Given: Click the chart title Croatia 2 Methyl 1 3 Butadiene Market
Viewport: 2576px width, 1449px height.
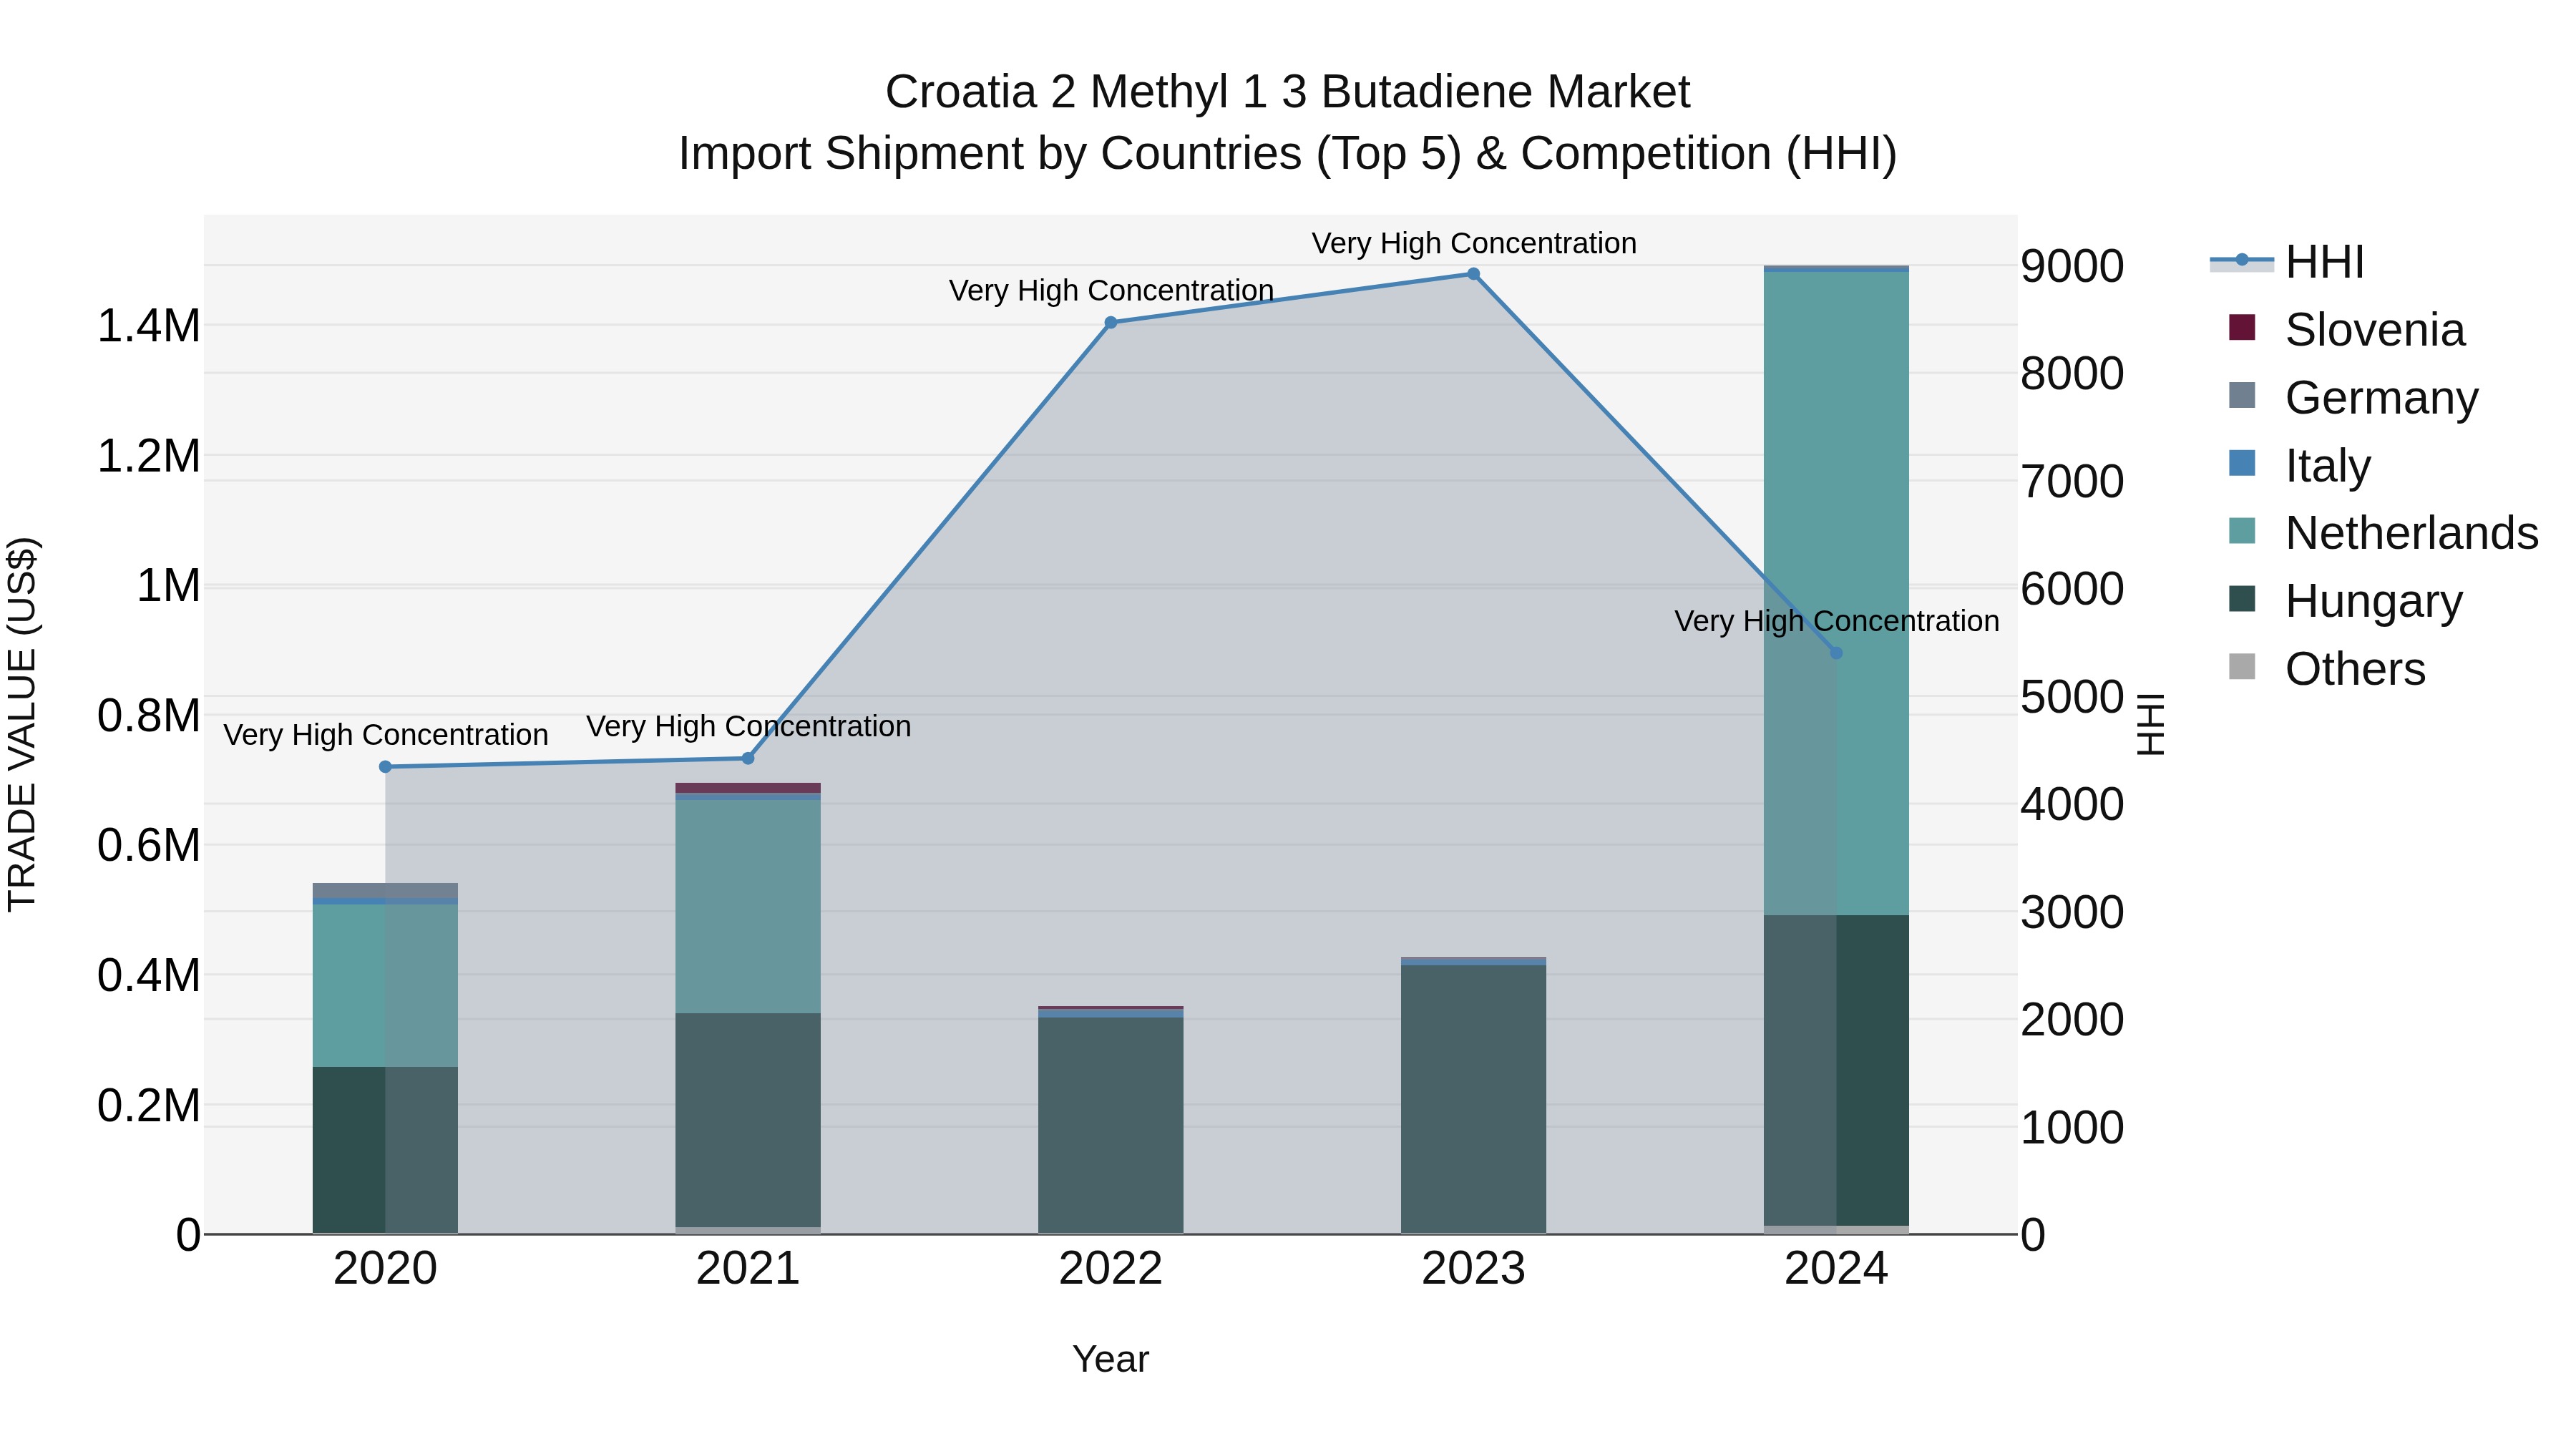Looking at the screenshot, I should coord(1287,92).
